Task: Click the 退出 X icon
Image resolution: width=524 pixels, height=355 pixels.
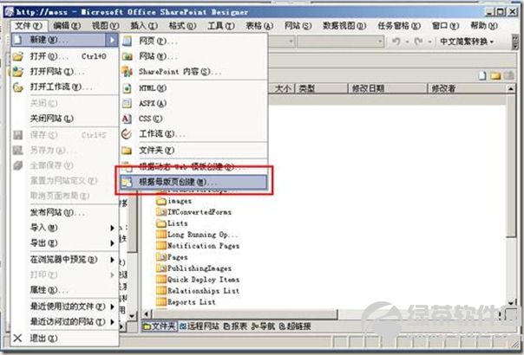Action: pos(18,338)
